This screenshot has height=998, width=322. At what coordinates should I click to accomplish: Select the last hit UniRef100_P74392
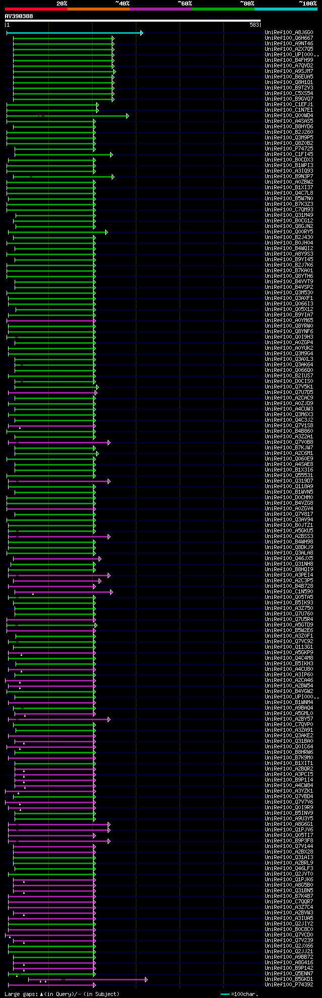coord(288,985)
